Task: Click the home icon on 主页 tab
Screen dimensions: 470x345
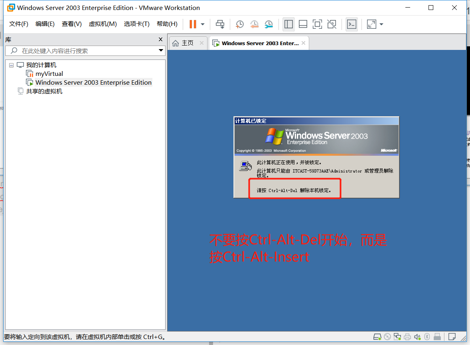Action: click(176, 43)
